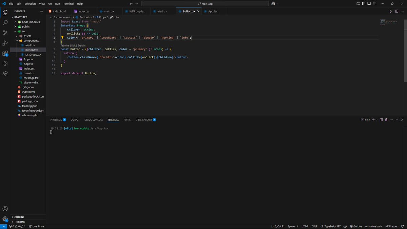Viewport: 407px width, 229px height.
Task: Switch to the PROBLEMS panel tab
Action: pos(58,120)
